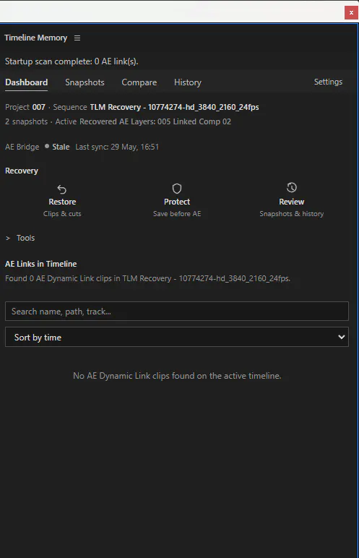Click the Review history clock icon
Viewport: 359px width, 558px height.
(291, 187)
